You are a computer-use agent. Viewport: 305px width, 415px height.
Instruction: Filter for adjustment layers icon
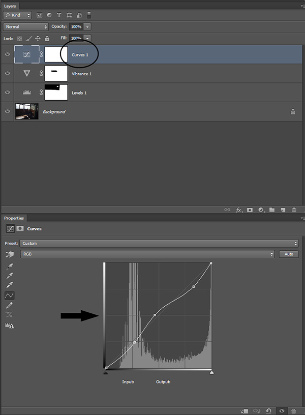click(49, 15)
